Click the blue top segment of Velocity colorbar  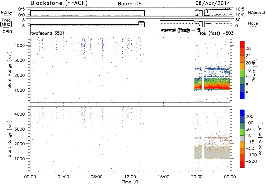coord(242,113)
